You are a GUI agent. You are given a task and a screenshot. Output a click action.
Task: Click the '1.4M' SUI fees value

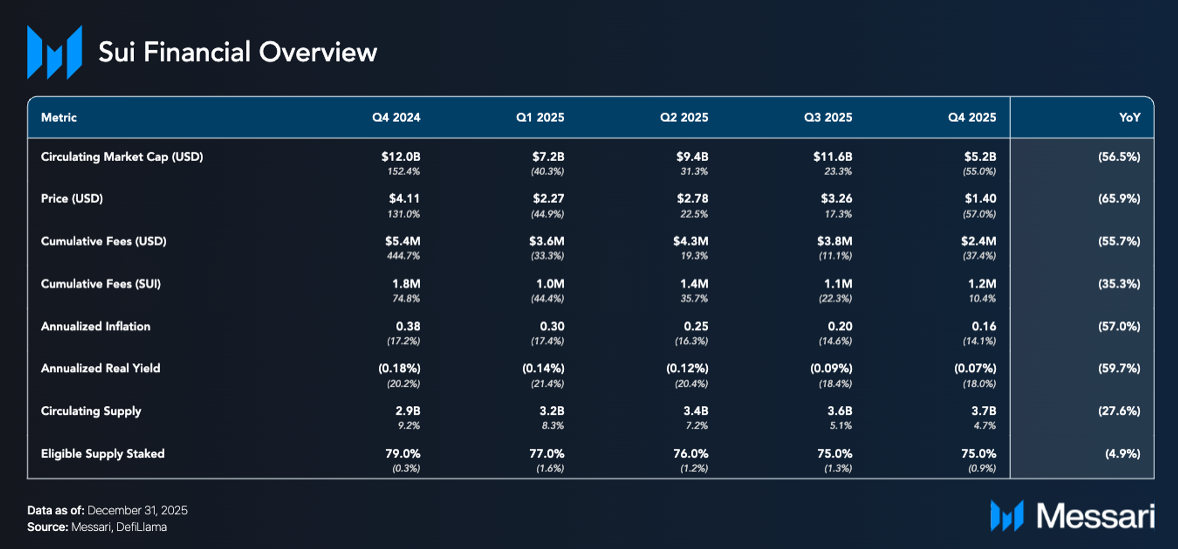pos(695,284)
